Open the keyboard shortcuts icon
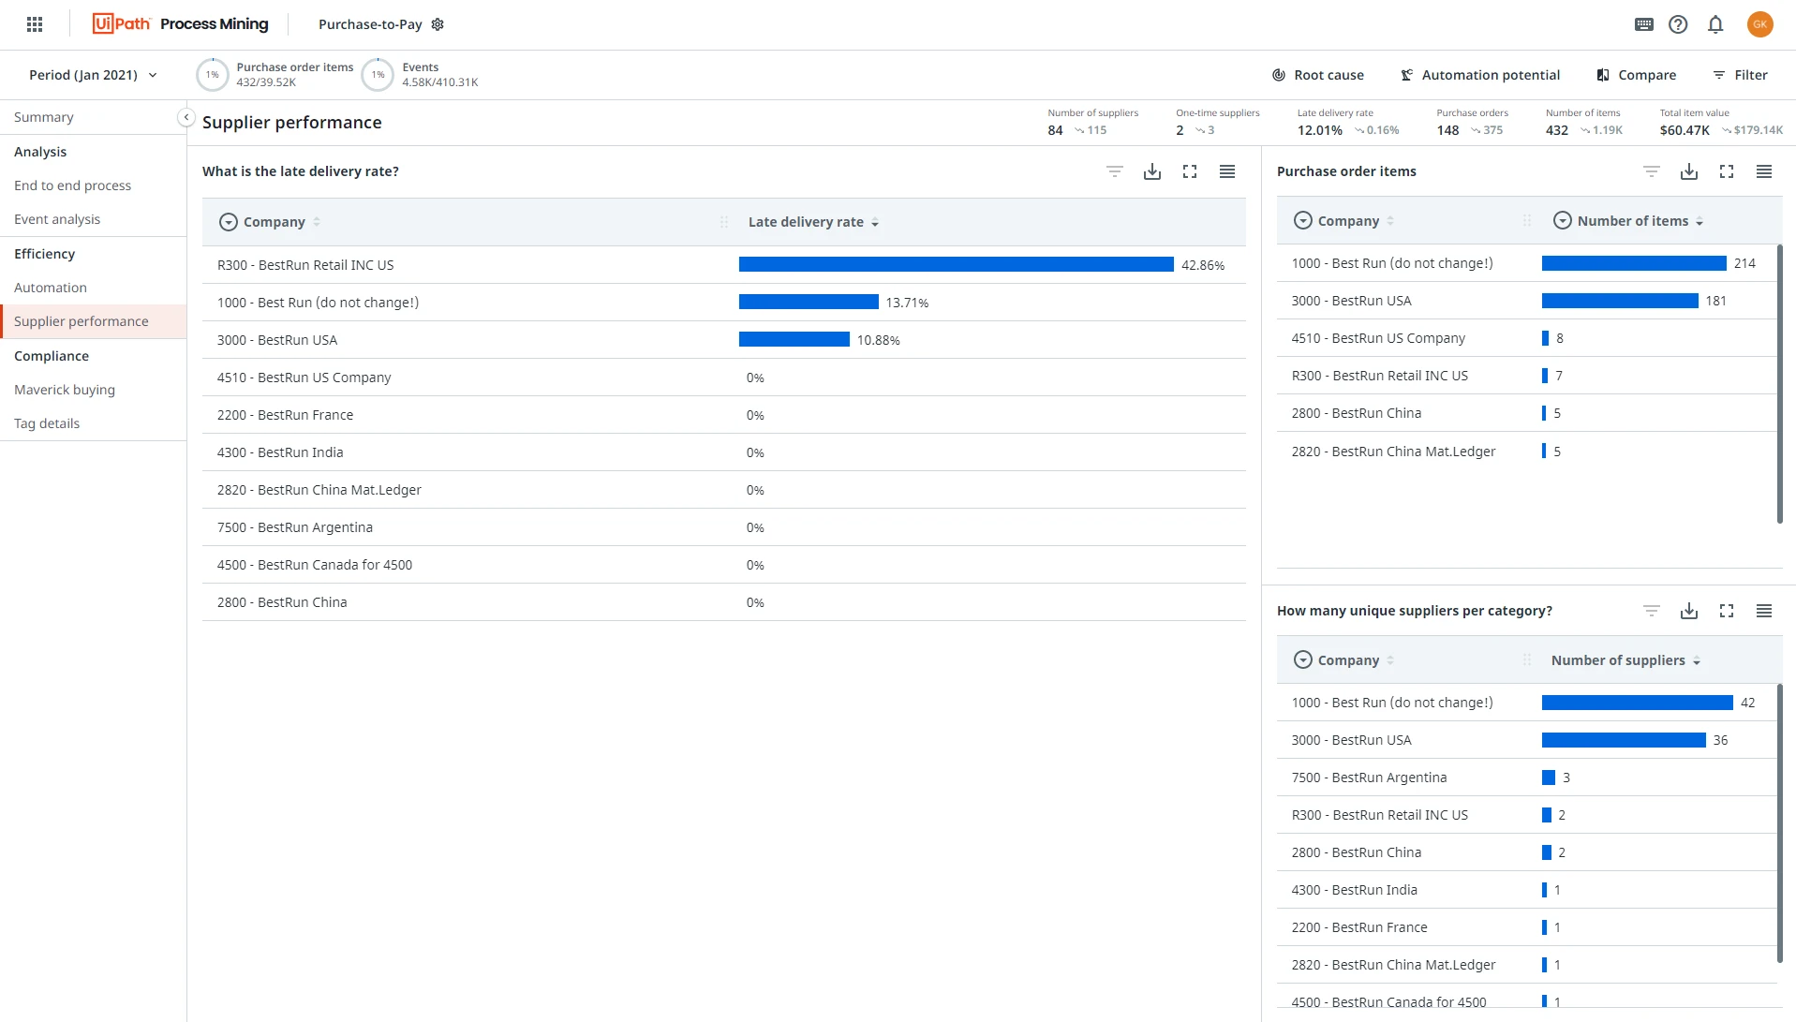Viewport: 1796px width, 1022px height. click(1643, 24)
